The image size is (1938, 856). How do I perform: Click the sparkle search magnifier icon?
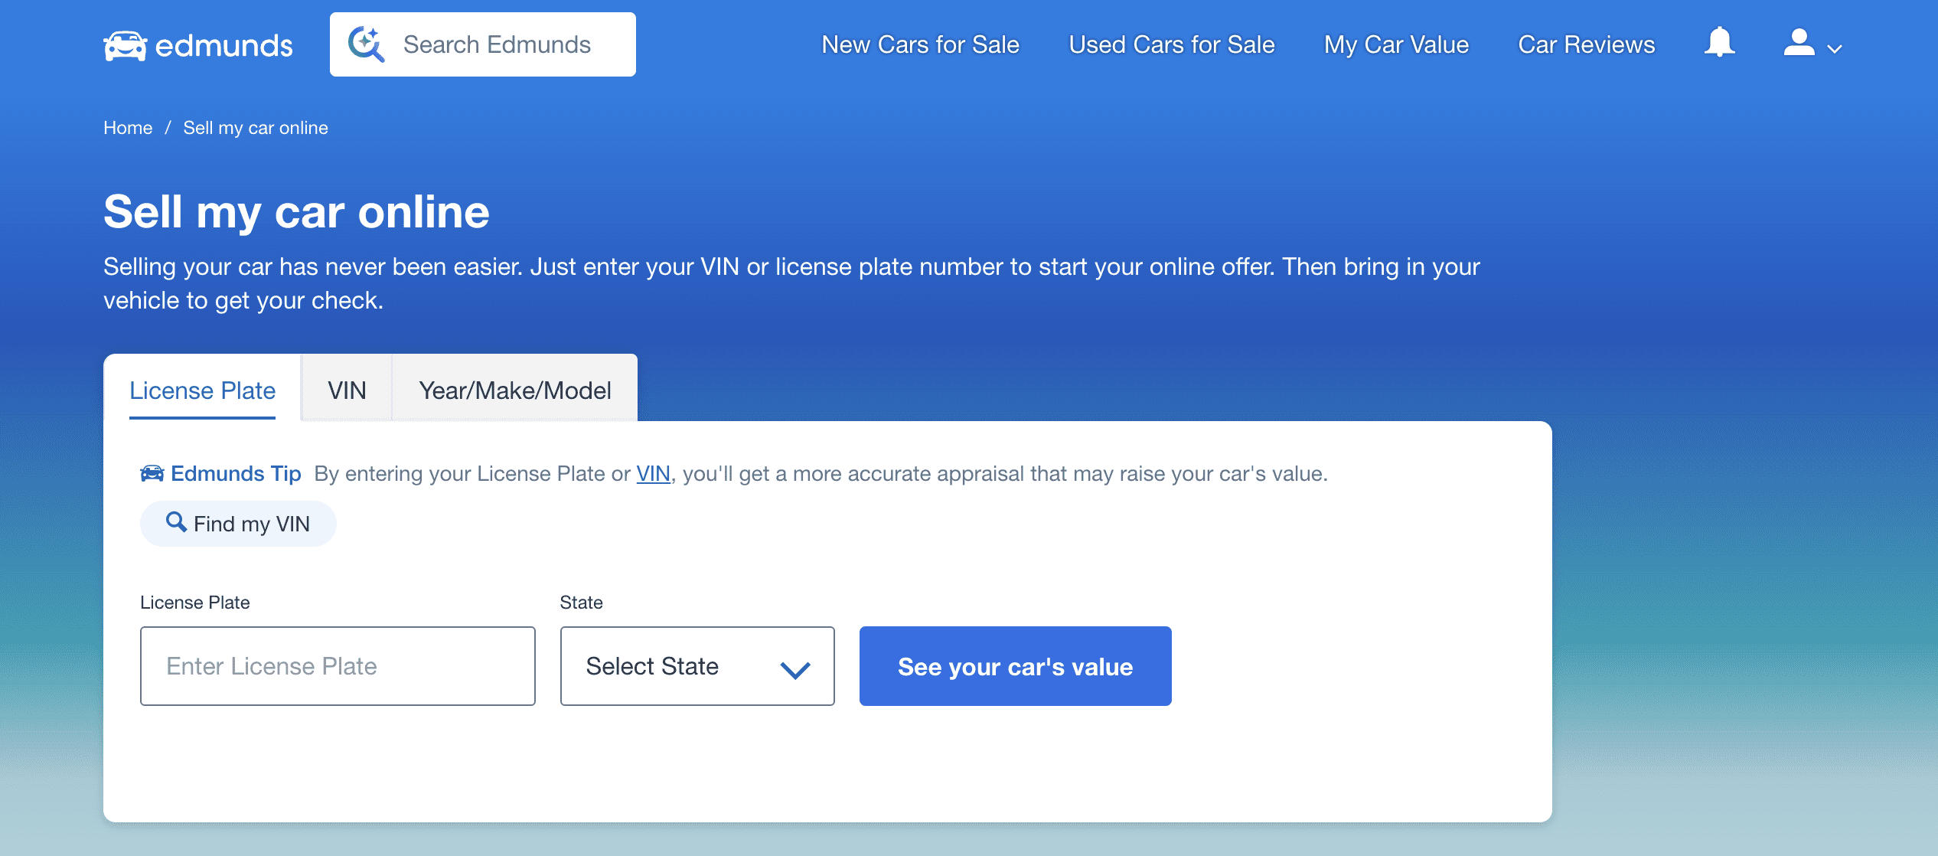[366, 44]
